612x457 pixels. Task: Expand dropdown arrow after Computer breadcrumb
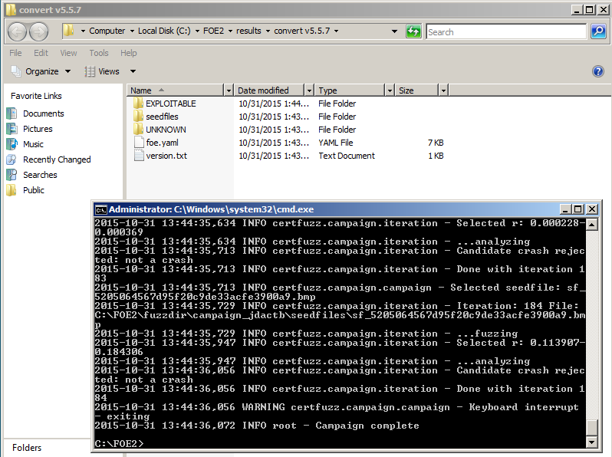[x=132, y=31]
